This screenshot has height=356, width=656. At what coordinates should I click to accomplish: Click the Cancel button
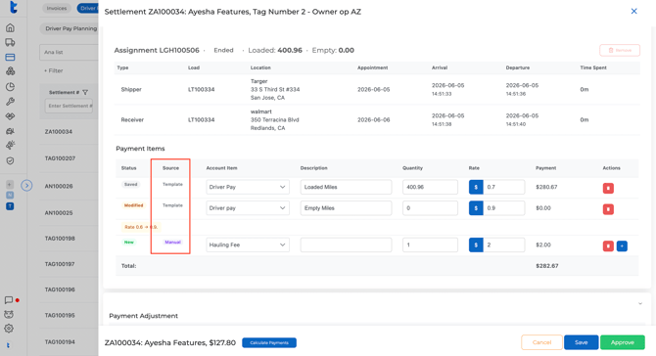coord(541,342)
